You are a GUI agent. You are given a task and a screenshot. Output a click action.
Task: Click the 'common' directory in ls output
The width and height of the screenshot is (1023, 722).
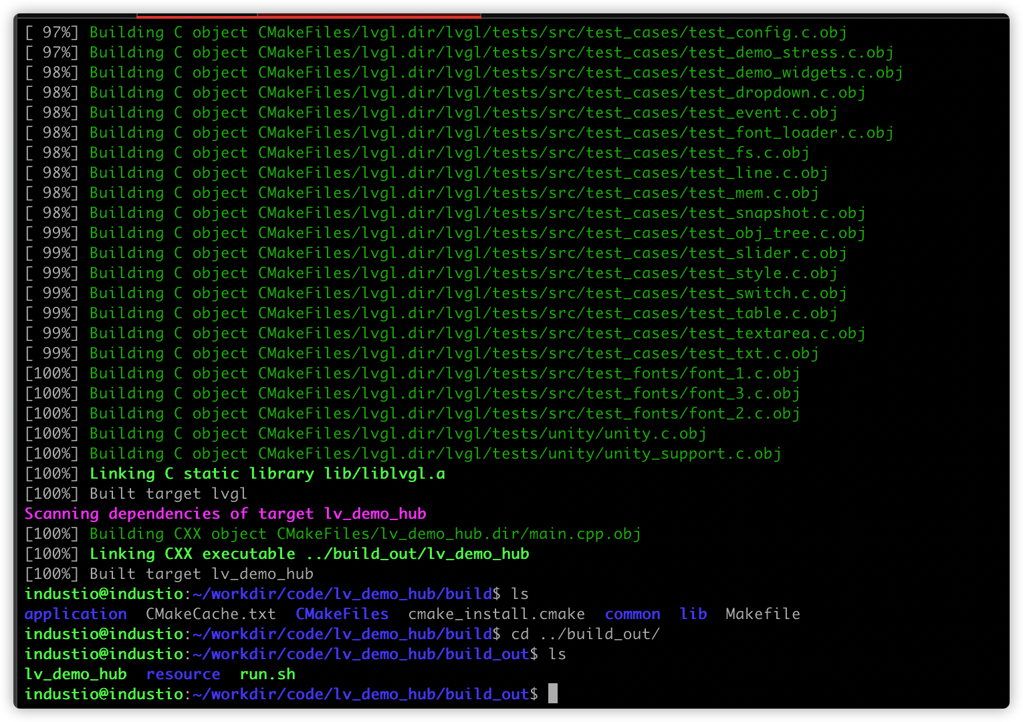[633, 614]
